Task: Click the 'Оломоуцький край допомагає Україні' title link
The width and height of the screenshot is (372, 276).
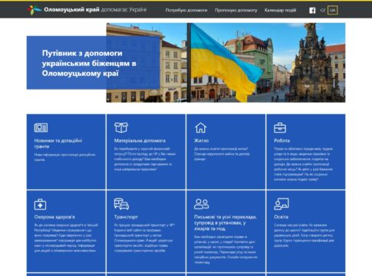Action: point(95,10)
